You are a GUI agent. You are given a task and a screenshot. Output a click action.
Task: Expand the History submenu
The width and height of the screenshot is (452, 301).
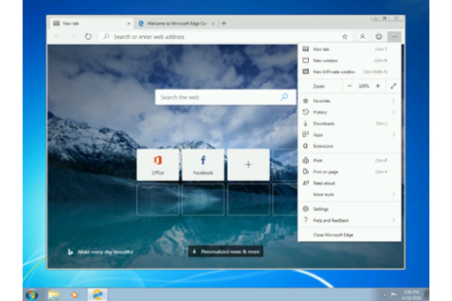349,112
